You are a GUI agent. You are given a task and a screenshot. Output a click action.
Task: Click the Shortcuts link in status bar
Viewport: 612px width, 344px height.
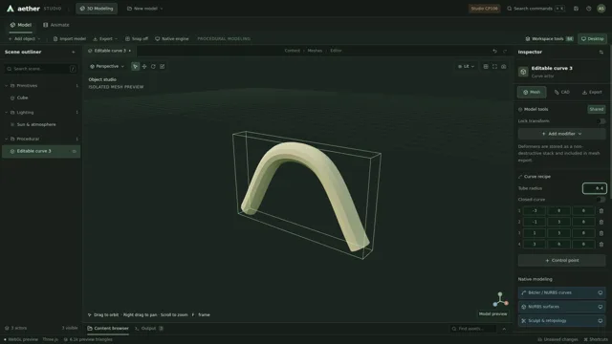point(596,340)
